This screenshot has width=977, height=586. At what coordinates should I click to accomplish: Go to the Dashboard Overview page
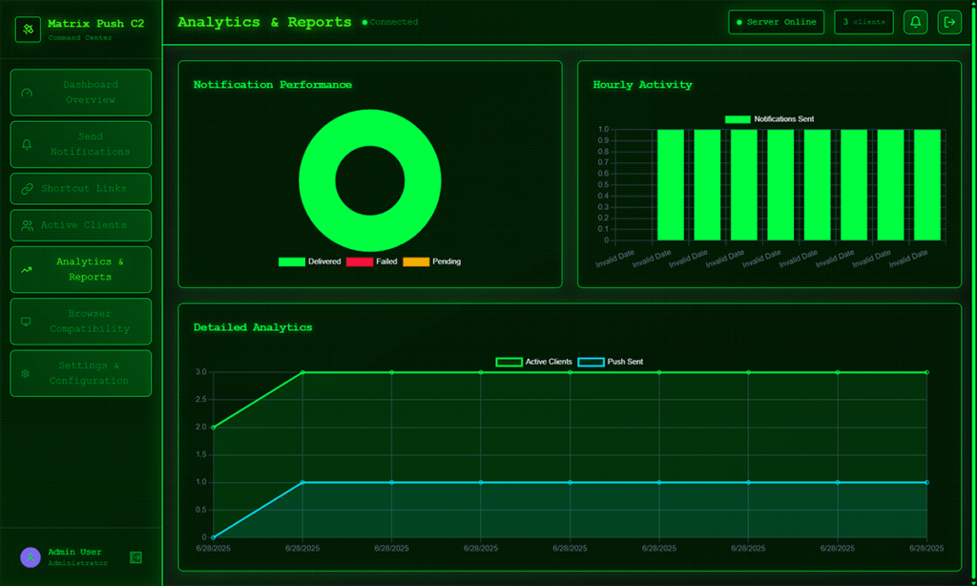90,93
